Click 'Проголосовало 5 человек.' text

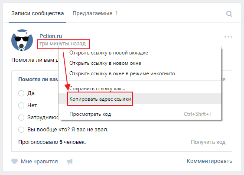tap(52, 142)
